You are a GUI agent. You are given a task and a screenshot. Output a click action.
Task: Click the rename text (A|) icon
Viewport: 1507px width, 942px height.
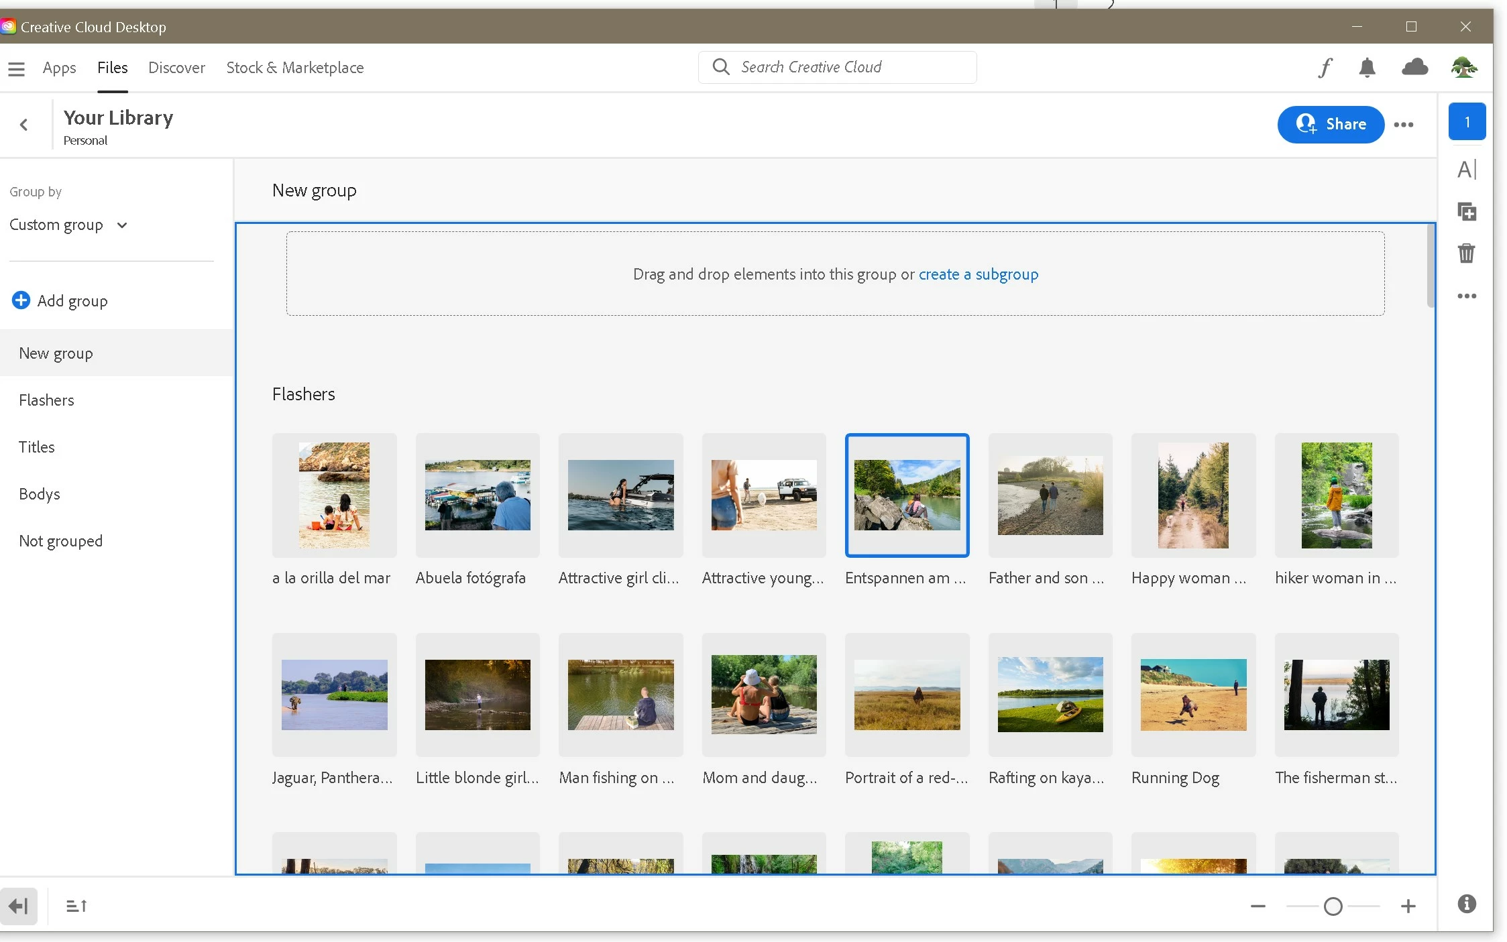(1467, 169)
